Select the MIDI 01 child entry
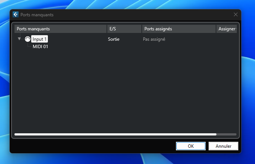255x164 pixels. pyautogui.click(x=40, y=47)
